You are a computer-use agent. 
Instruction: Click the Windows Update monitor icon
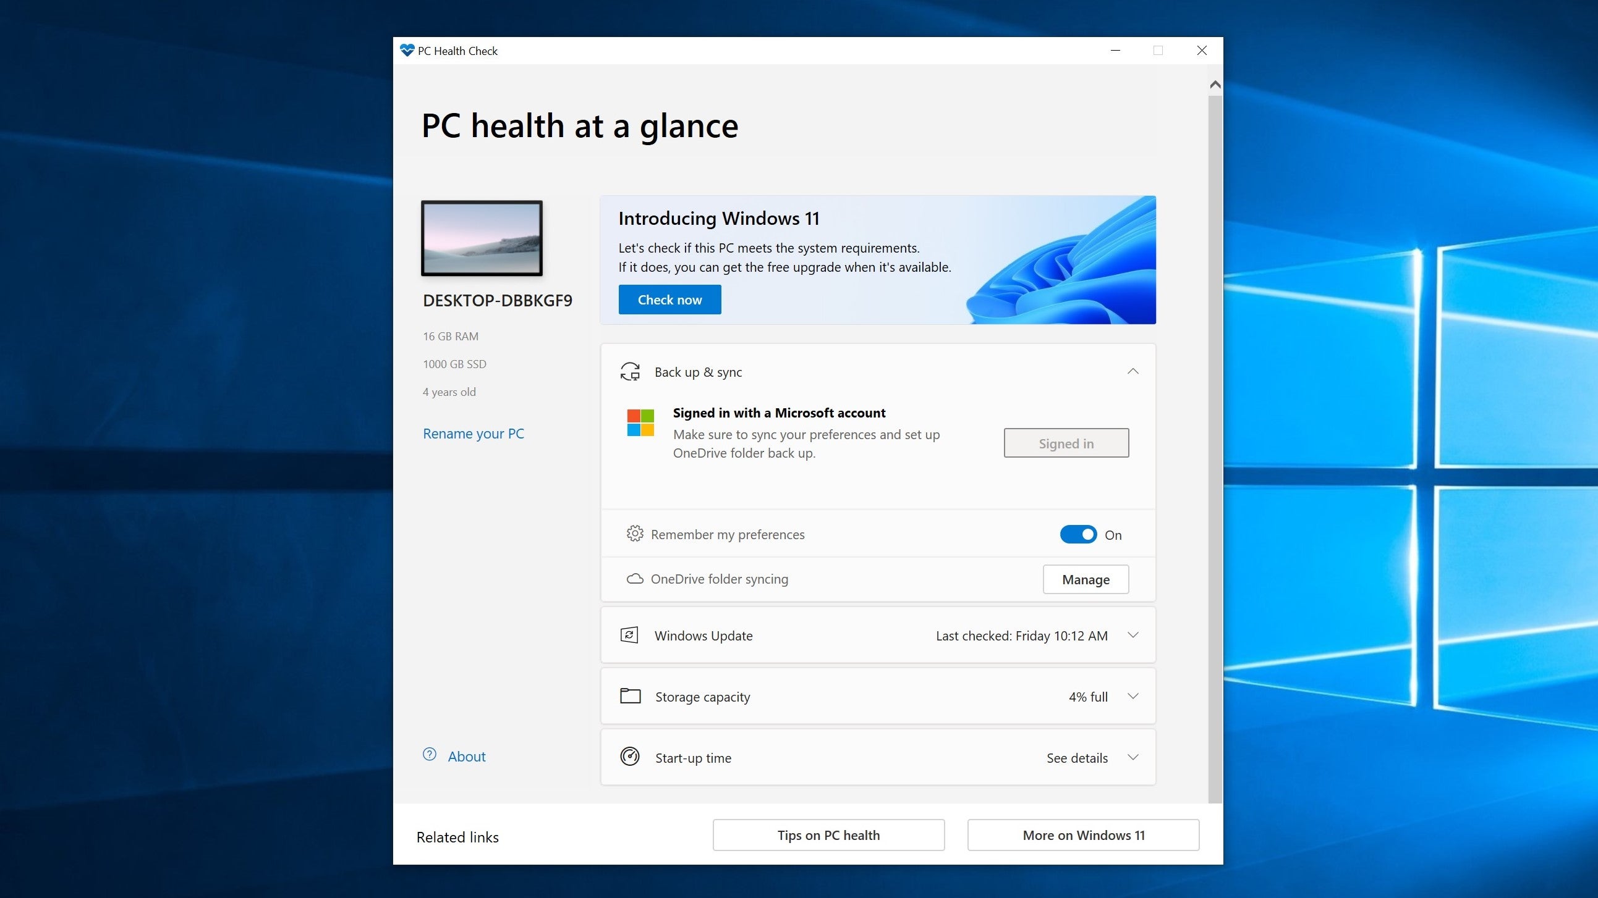[x=628, y=635]
